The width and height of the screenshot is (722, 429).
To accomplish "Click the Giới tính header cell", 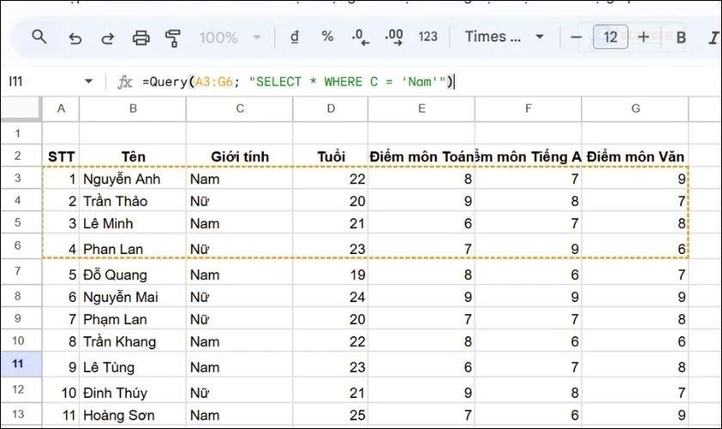I will tap(240, 156).
